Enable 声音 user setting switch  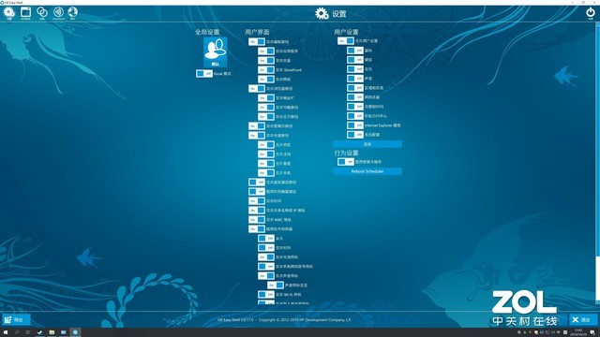(355, 79)
